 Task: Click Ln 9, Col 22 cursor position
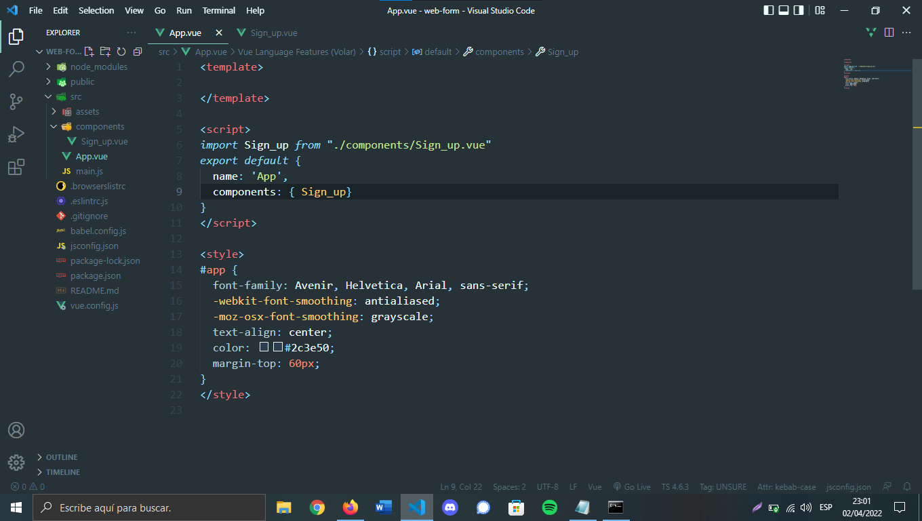click(461, 487)
